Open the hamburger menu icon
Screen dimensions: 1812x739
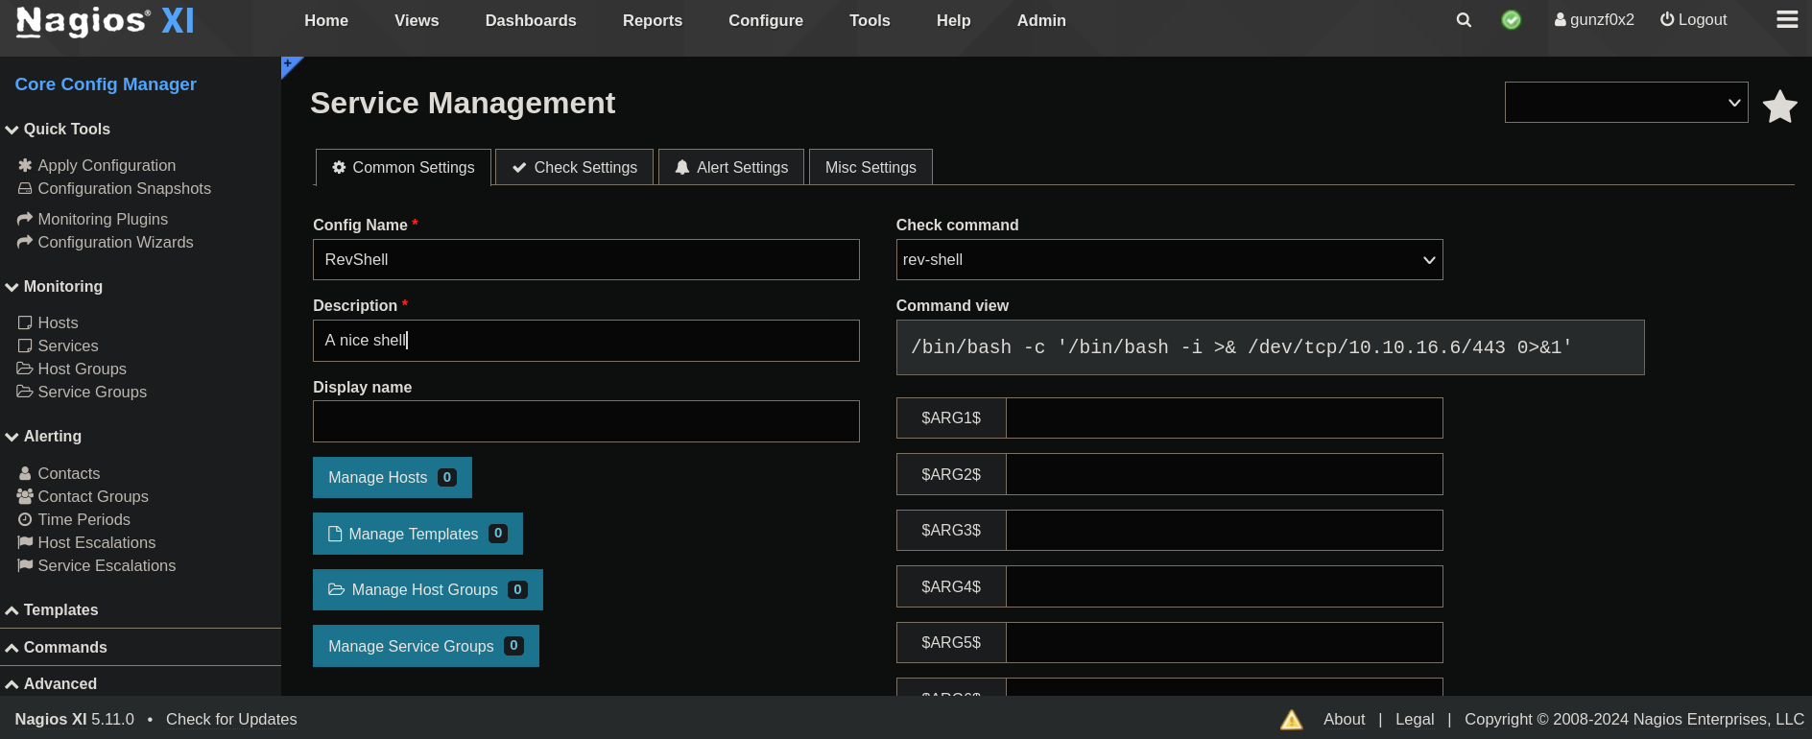click(1787, 20)
